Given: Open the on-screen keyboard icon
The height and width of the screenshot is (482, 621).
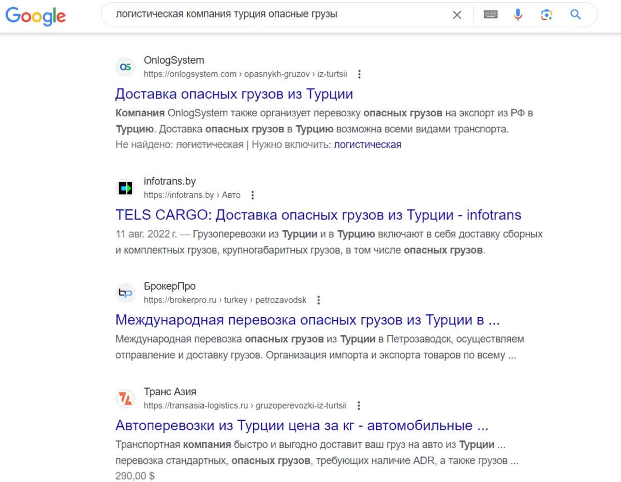Looking at the screenshot, I should click(490, 14).
